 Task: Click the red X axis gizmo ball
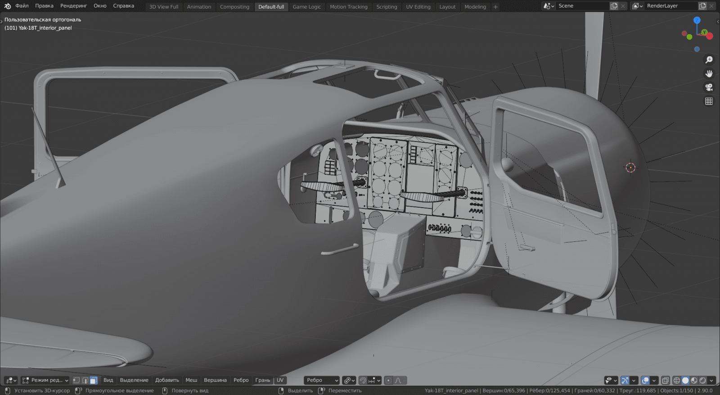(710, 36)
